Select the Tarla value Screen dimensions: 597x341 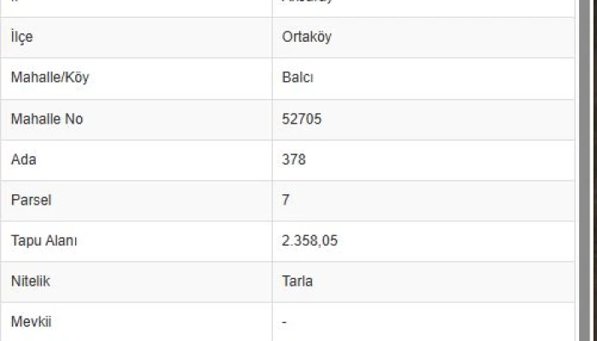pos(297,281)
